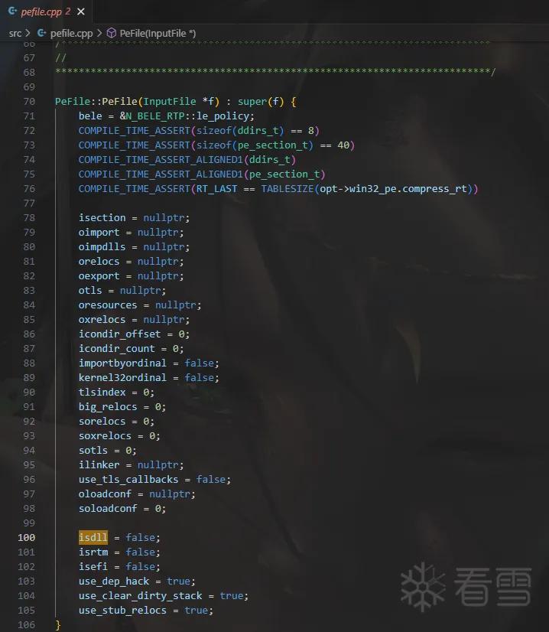Click line number 70 in gutter

(29, 102)
